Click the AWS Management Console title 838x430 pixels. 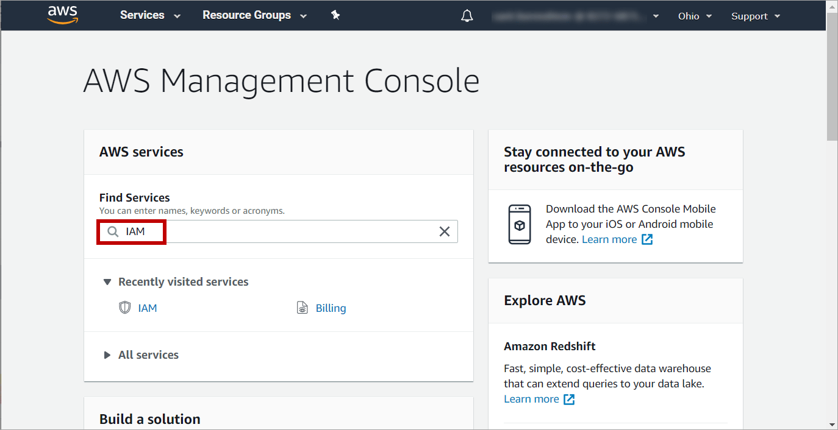pyautogui.click(x=281, y=80)
